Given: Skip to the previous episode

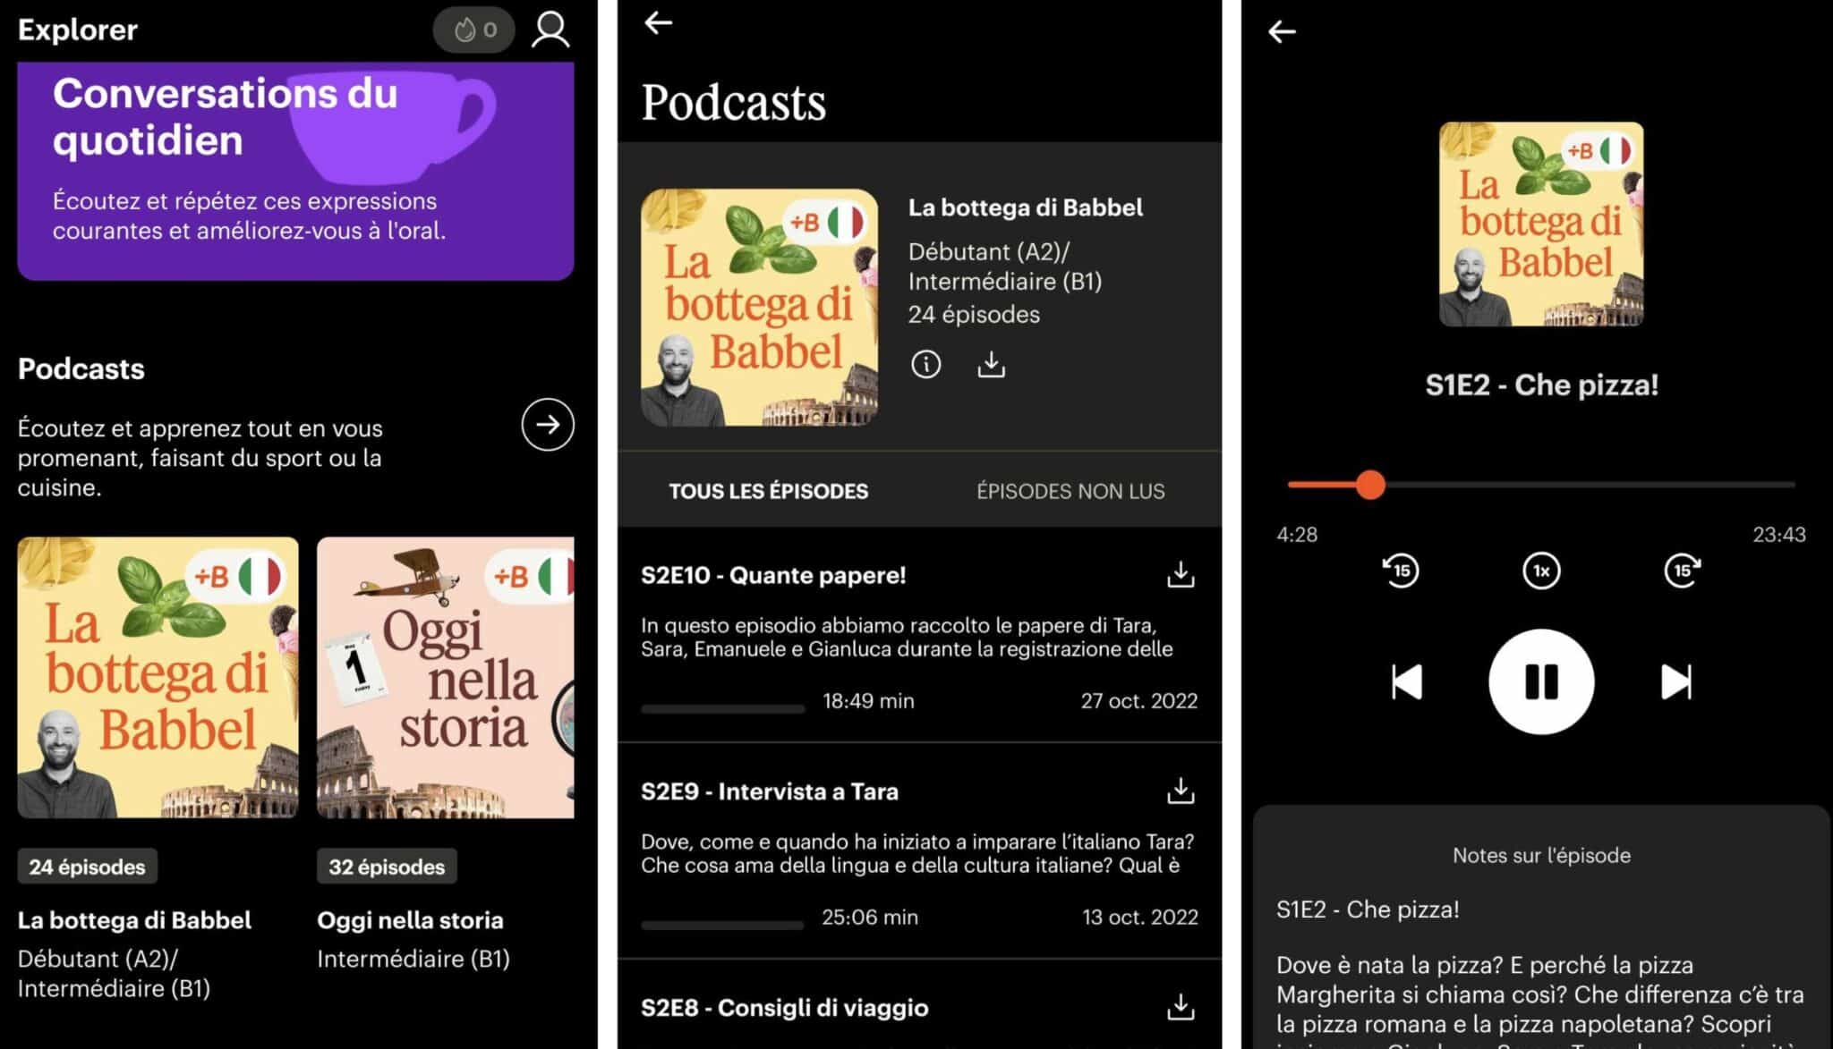Looking at the screenshot, I should [x=1406, y=681].
